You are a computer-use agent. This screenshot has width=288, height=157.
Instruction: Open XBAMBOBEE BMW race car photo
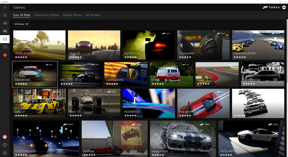tap(35, 74)
